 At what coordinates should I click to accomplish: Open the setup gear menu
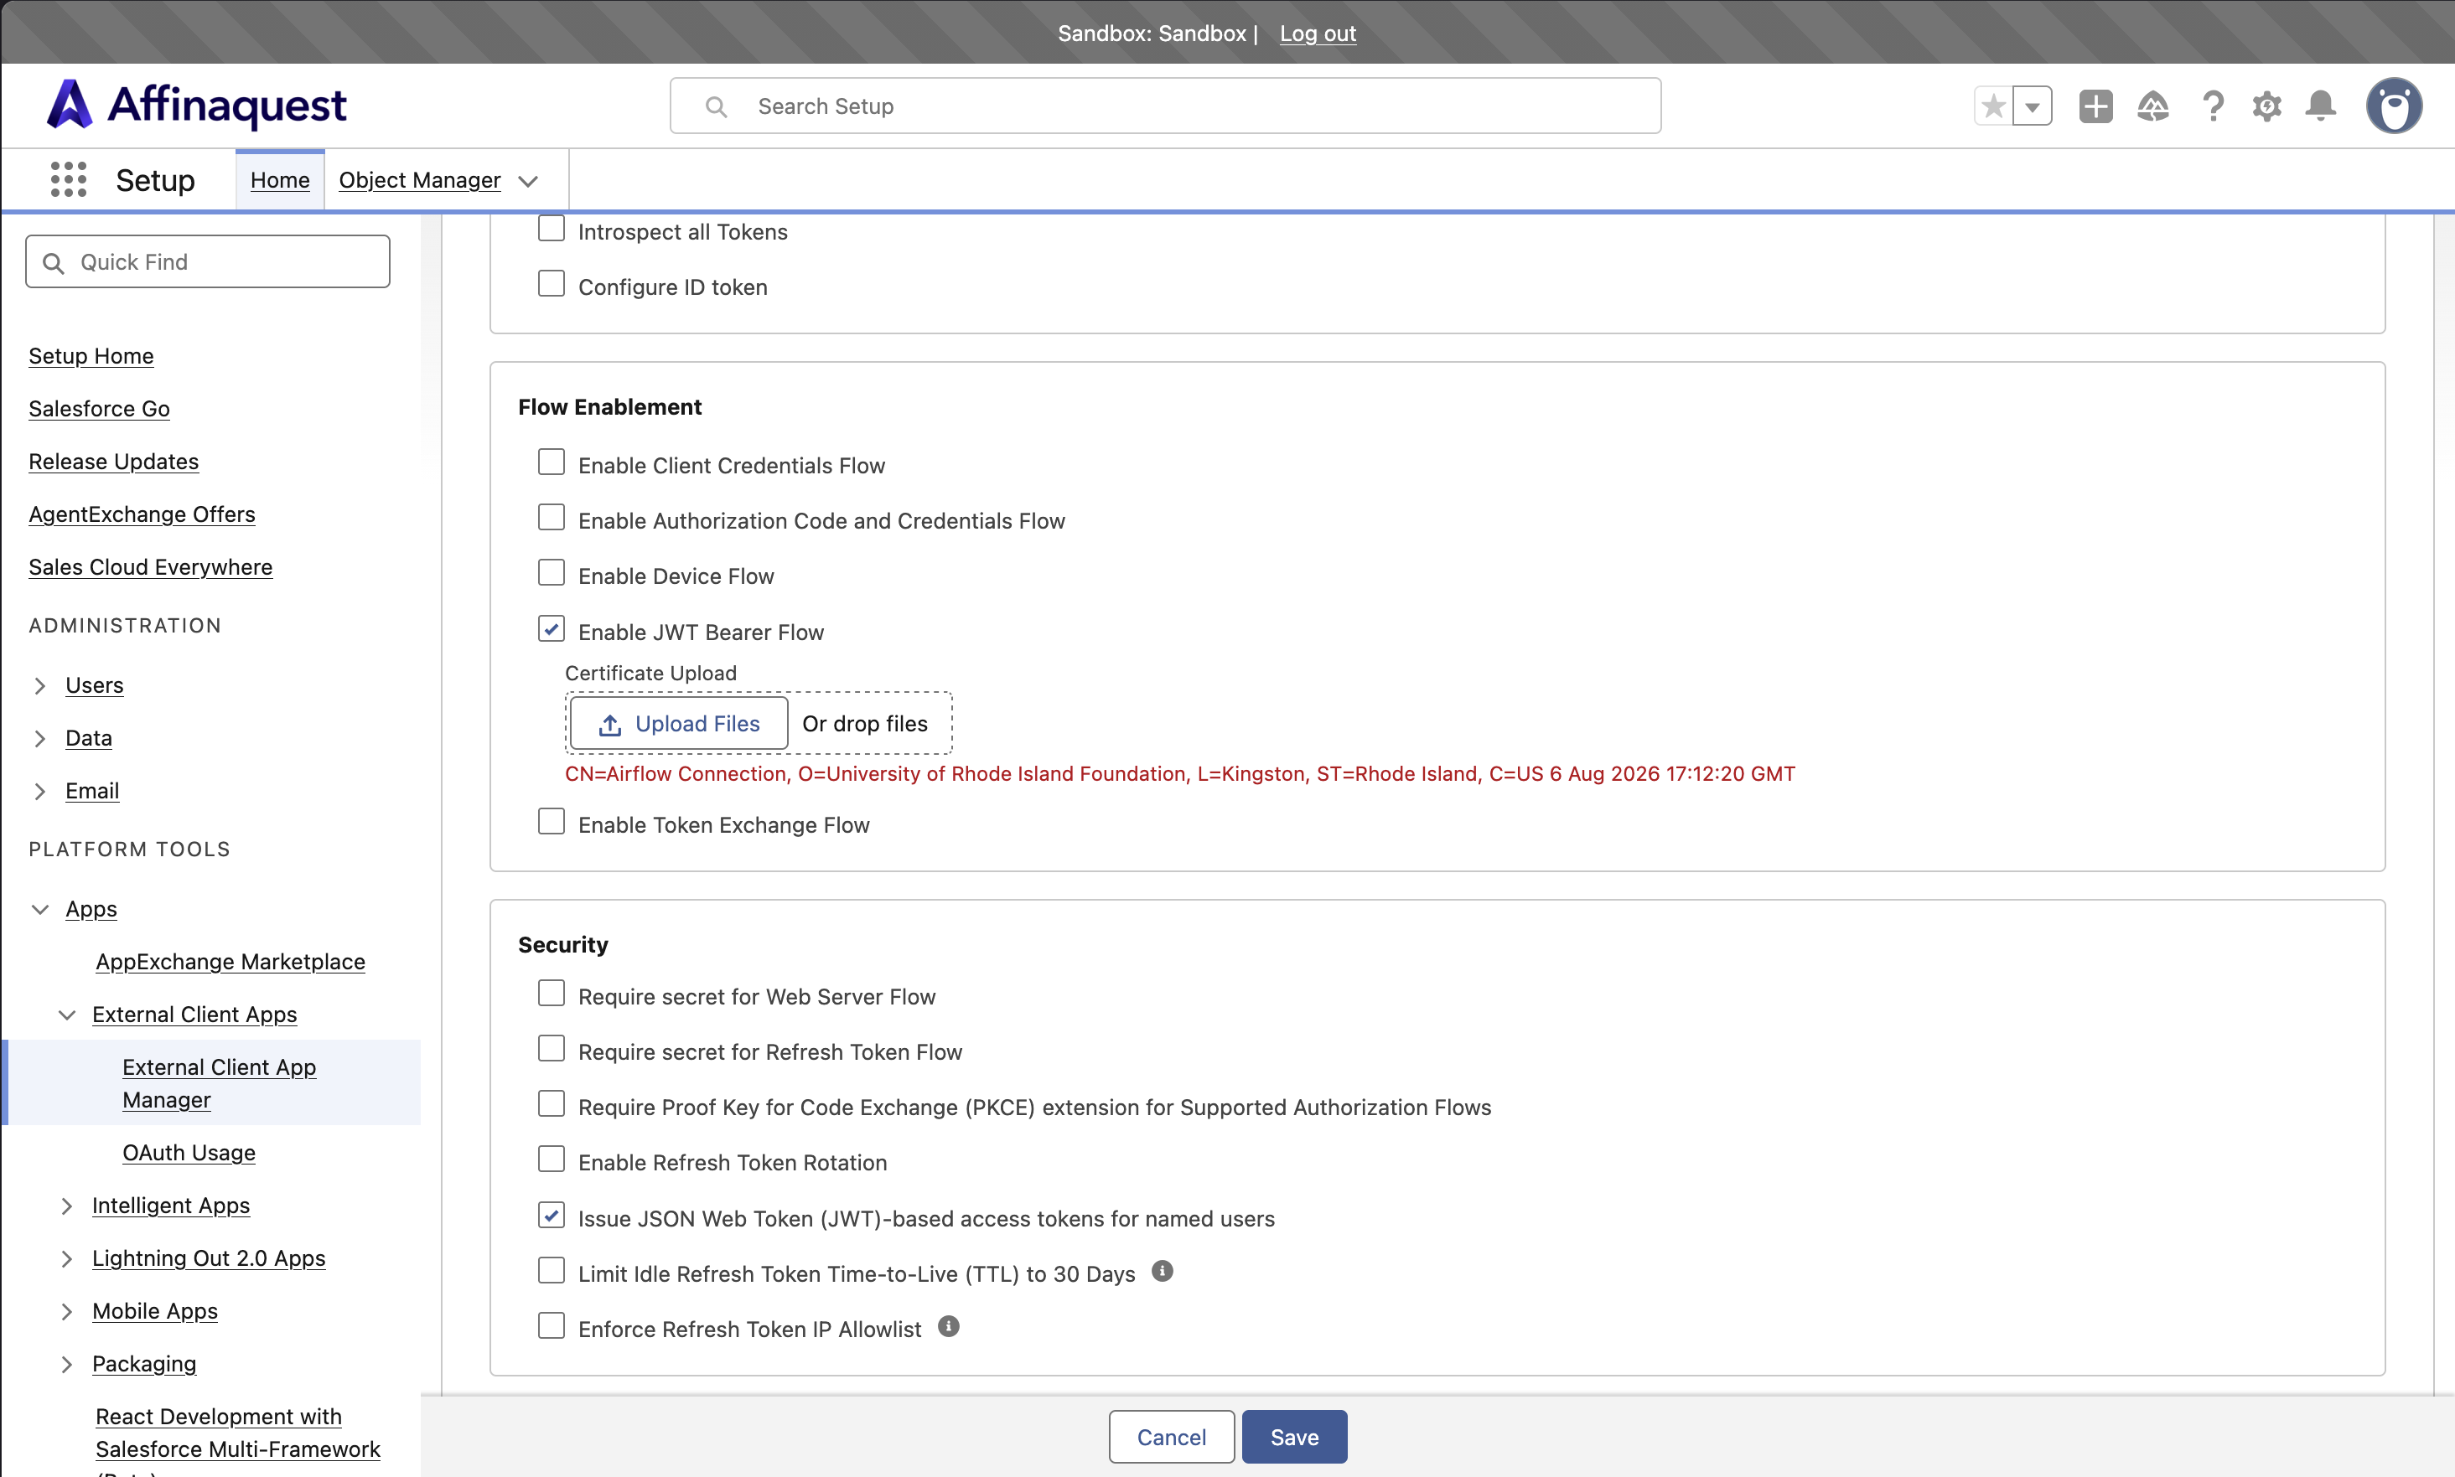point(2267,106)
